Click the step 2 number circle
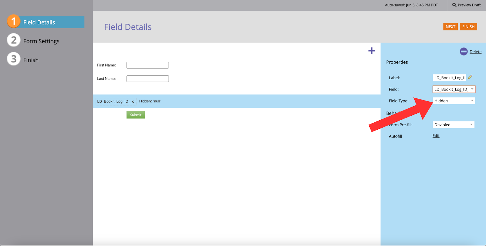The image size is (486, 246). (x=14, y=40)
